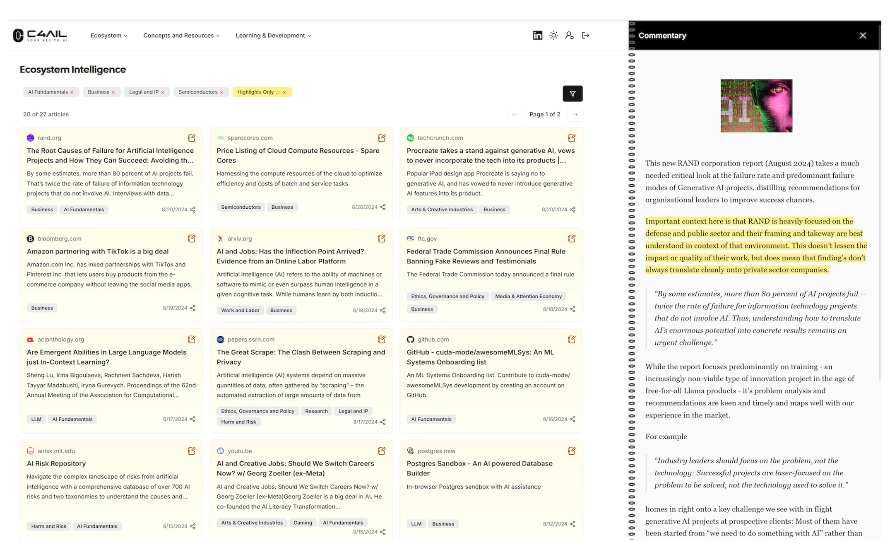Open commentary note icon on rand.org card

[x=192, y=138]
